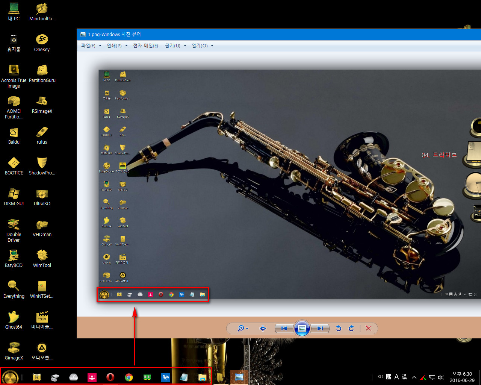Start the slideshow with the round center button

click(x=302, y=328)
